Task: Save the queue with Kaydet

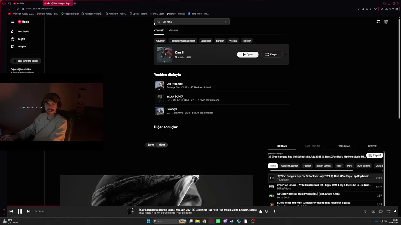Action: tap(374, 155)
